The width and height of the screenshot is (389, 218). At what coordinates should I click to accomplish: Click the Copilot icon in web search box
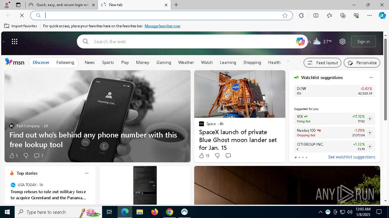point(300,41)
